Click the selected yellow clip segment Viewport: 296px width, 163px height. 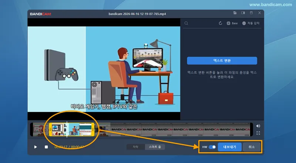tap(72, 130)
